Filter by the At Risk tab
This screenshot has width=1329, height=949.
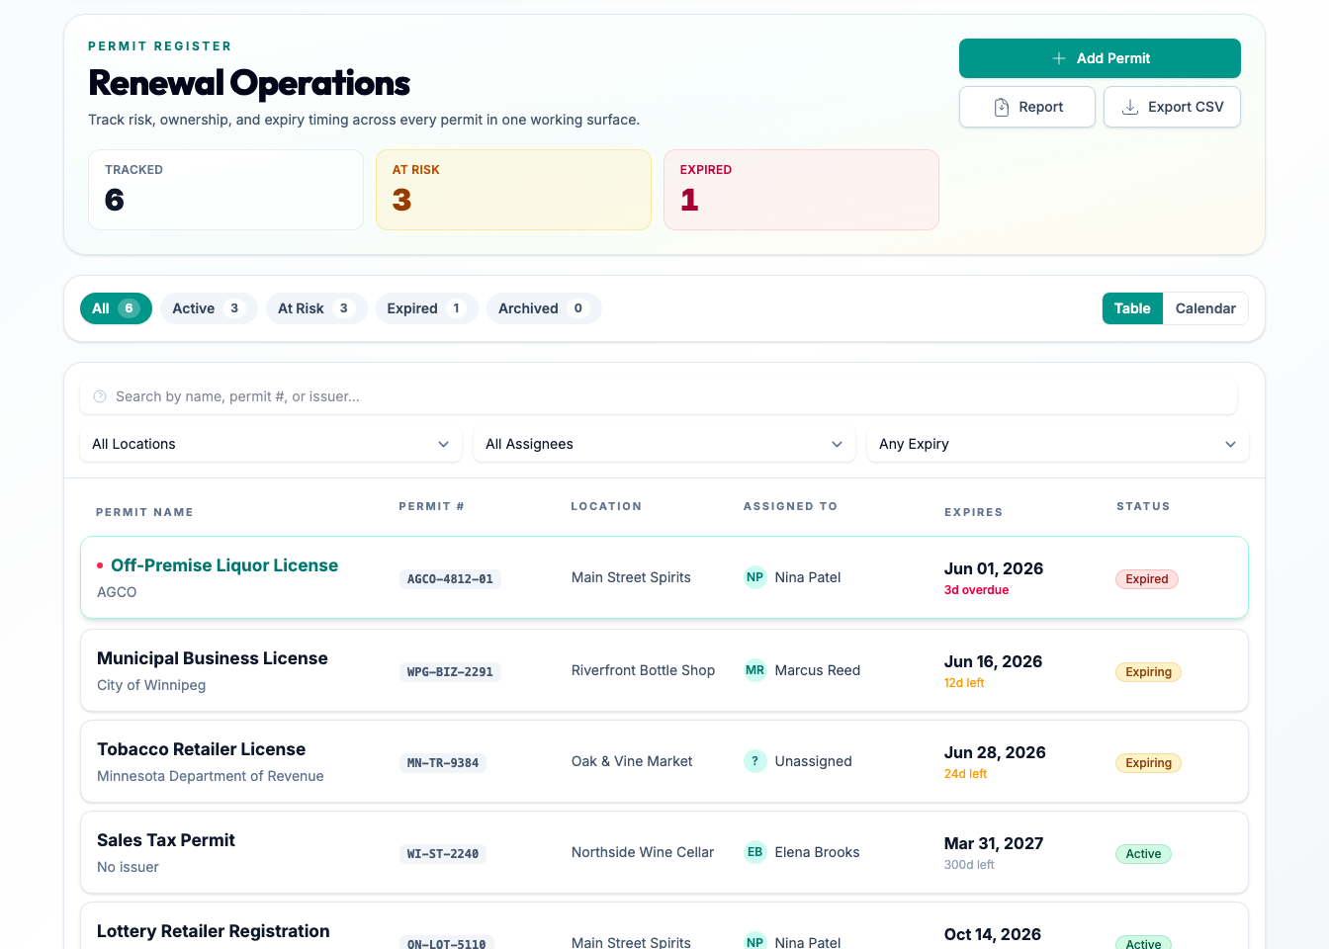click(316, 308)
